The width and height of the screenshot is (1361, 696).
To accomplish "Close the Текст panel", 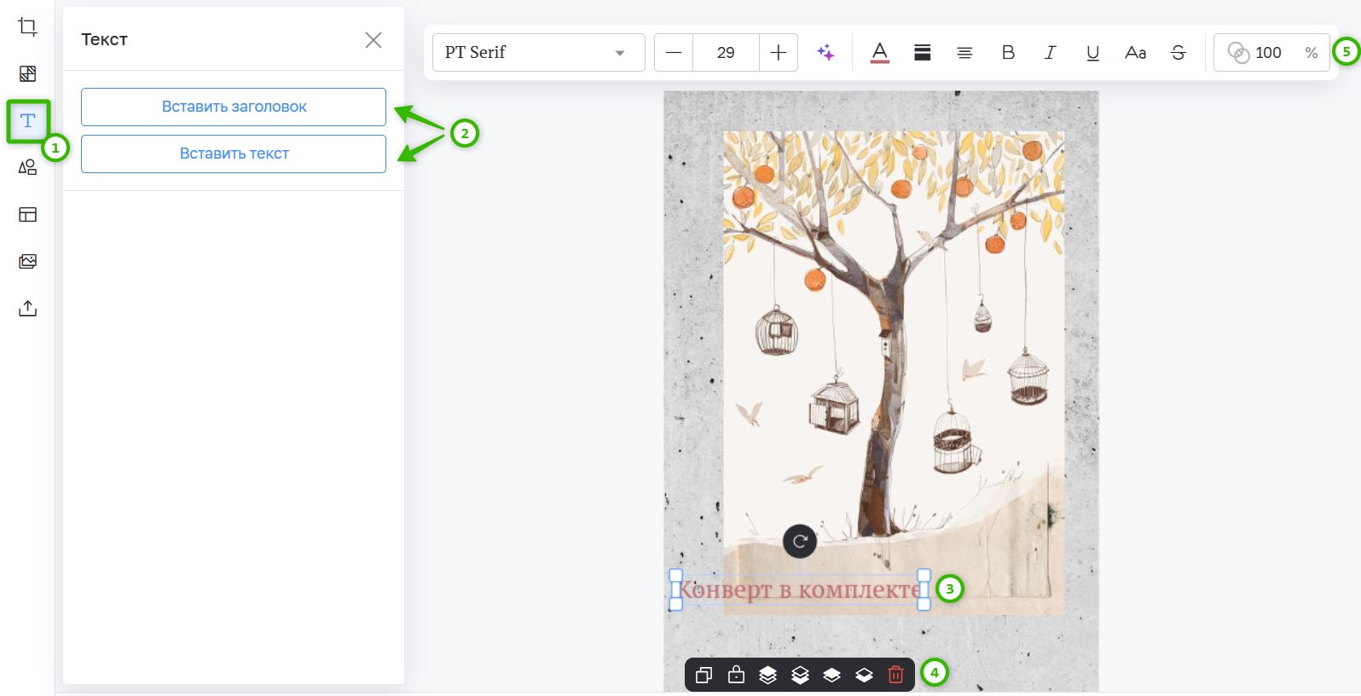I will [x=374, y=40].
